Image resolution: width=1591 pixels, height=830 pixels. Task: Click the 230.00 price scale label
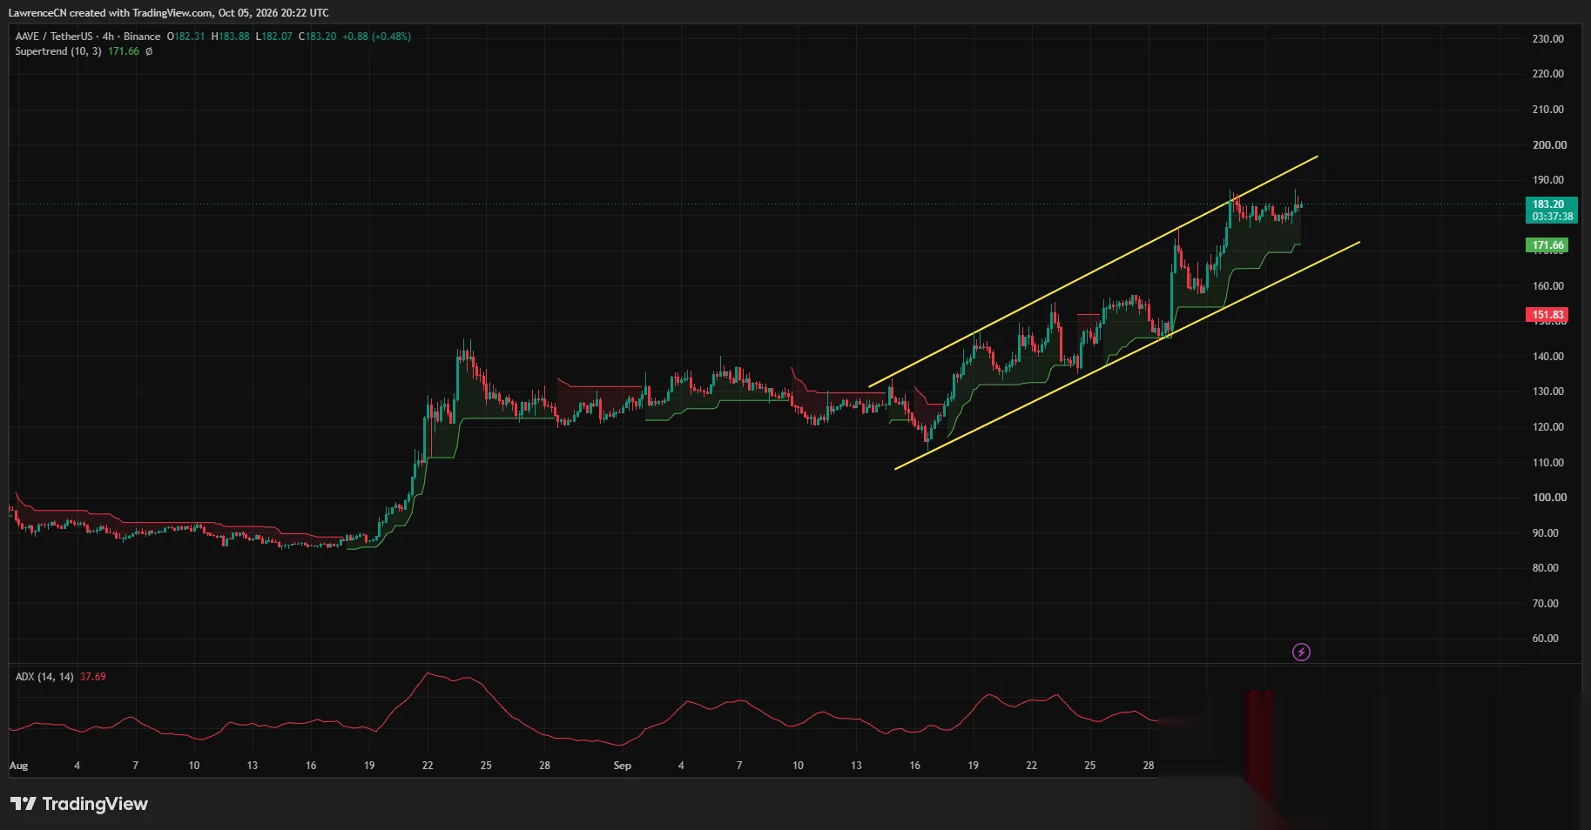tap(1548, 39)
